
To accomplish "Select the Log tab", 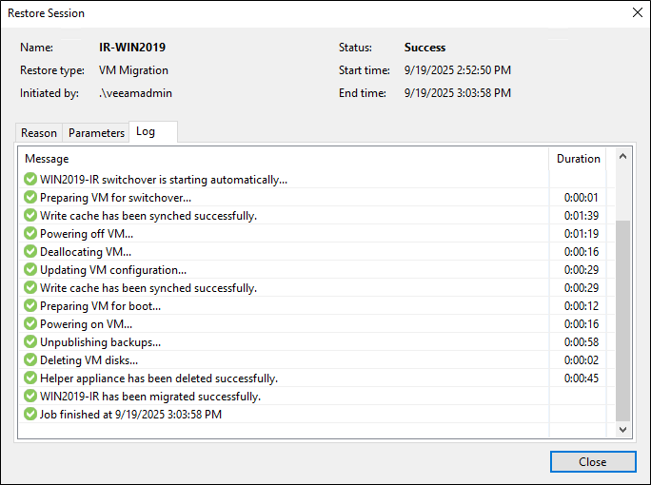I will (x=146, y=132).
